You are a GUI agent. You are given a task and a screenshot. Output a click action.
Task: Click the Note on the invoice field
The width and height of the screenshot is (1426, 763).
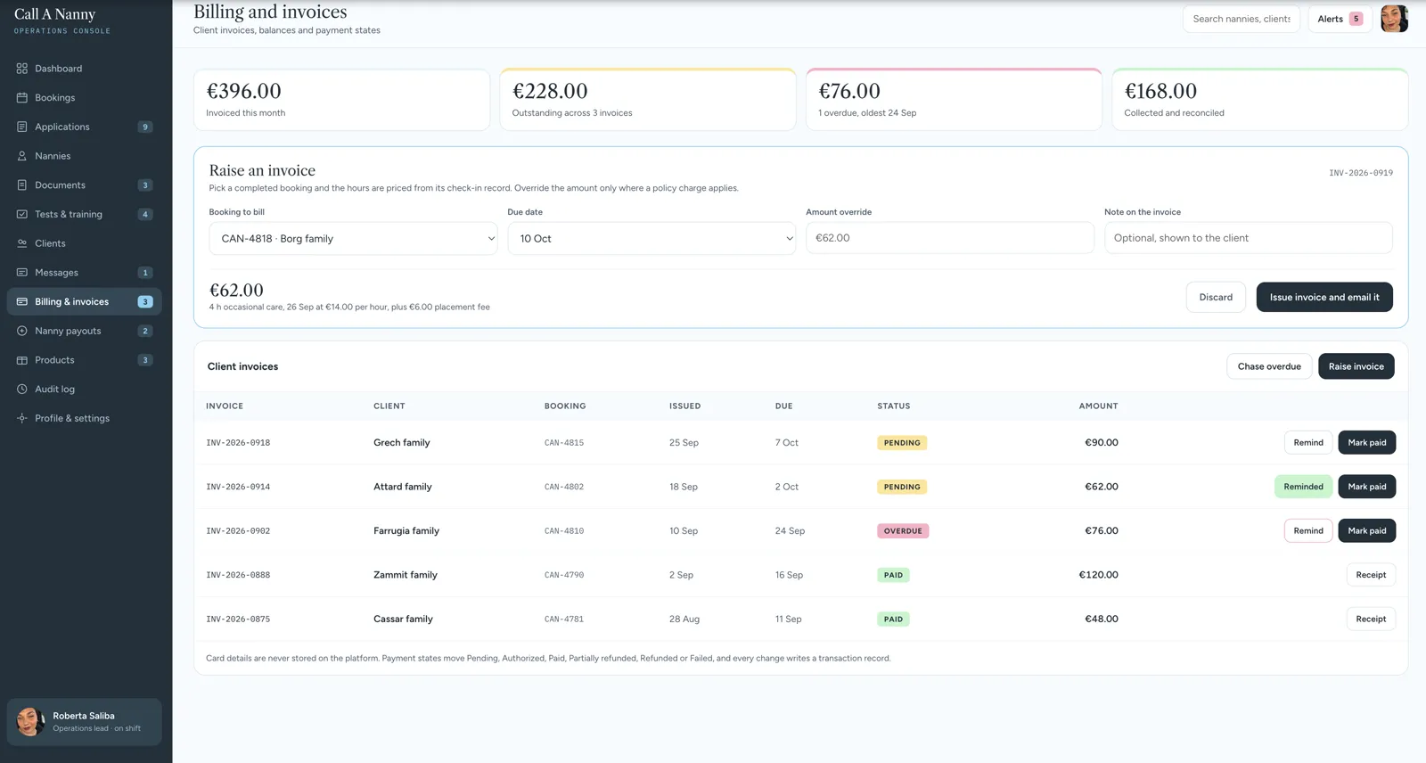[x=1249, y=238]
